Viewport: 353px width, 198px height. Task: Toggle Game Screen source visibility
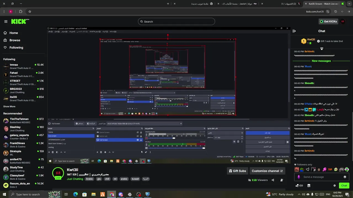pyautogui.click(x=138, y=132)
